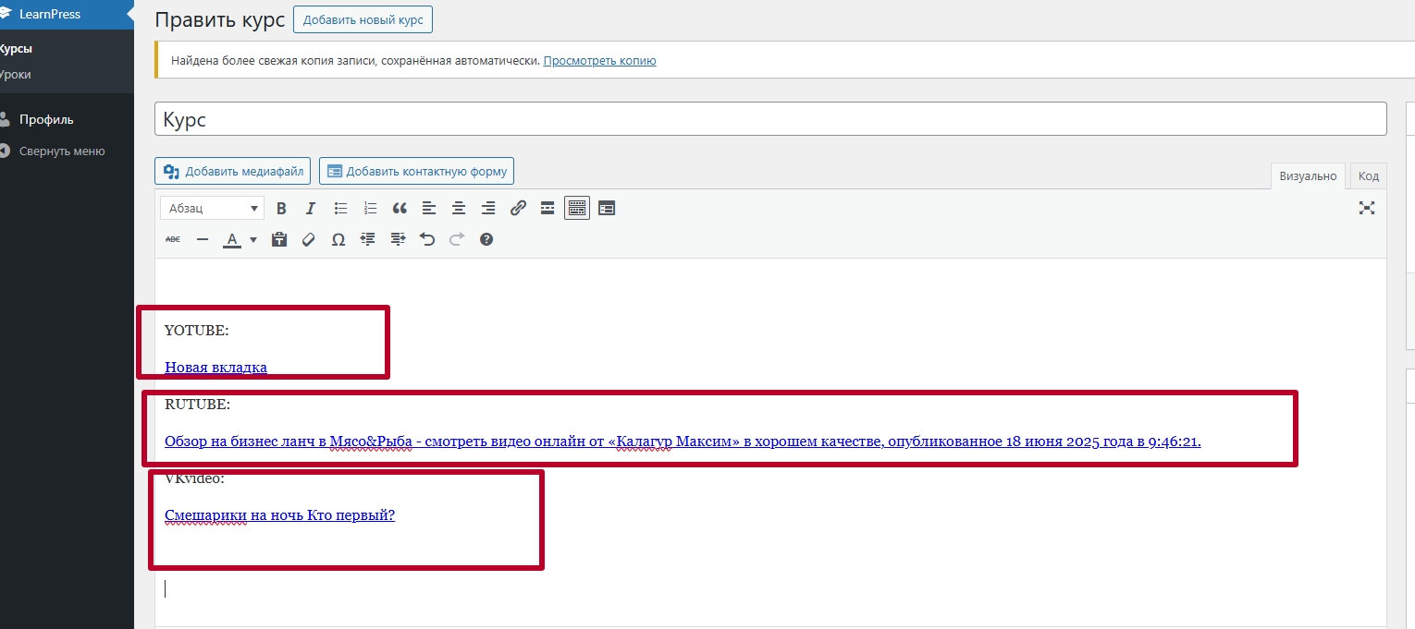Toggle the extra toolbar row
This screenshot has width=1415, height=629.
[x=577, y=209]
